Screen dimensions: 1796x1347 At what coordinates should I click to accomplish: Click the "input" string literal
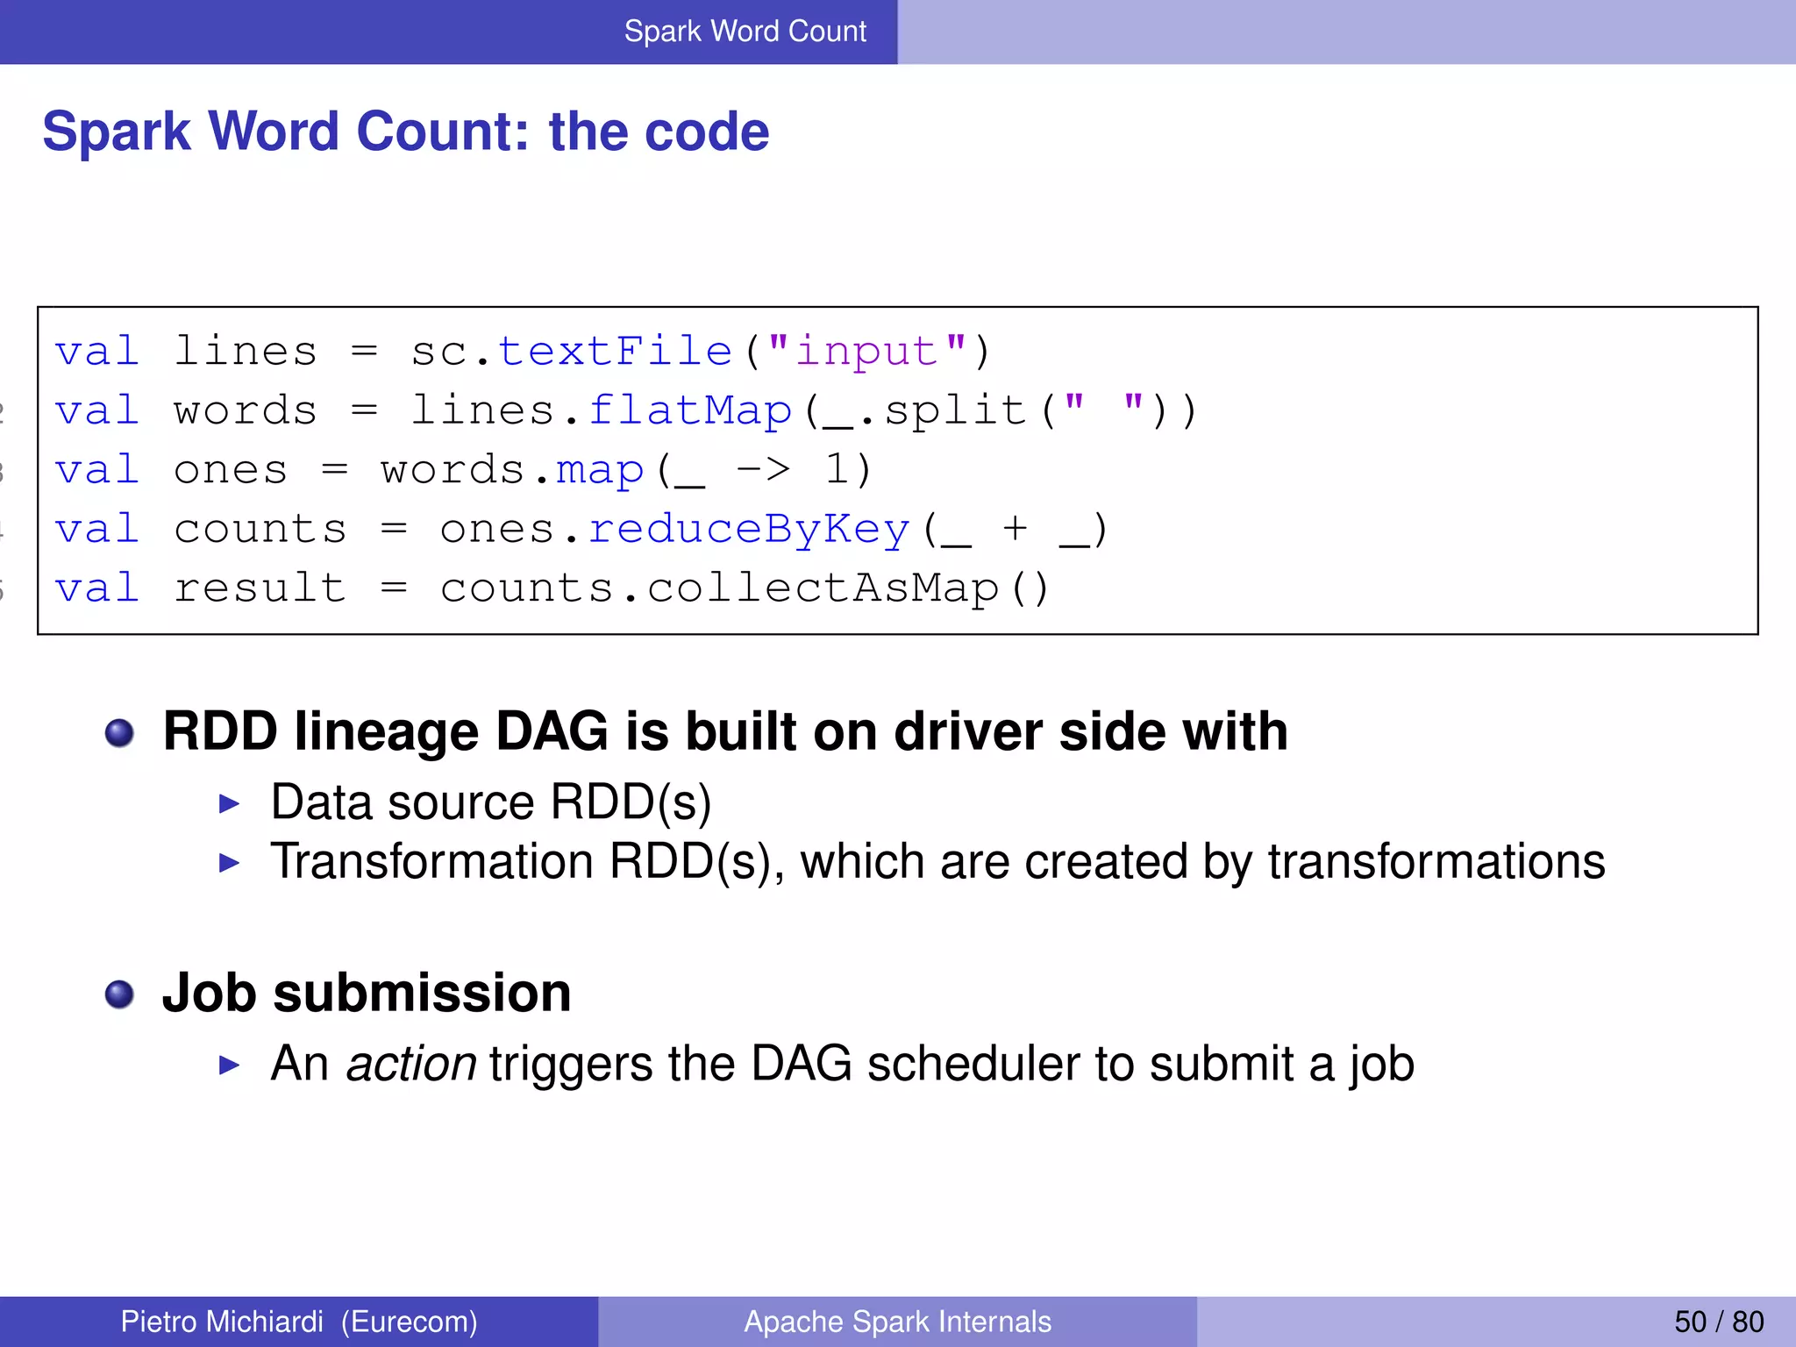[x=866, y=352]
